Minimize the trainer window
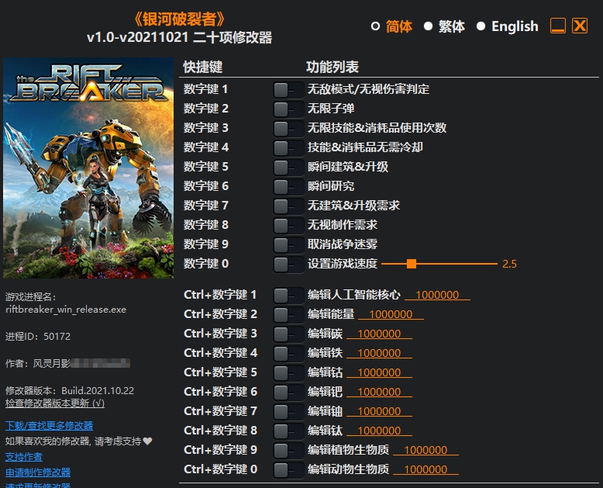The image size is (603, 488). click(x=557, y=26)
